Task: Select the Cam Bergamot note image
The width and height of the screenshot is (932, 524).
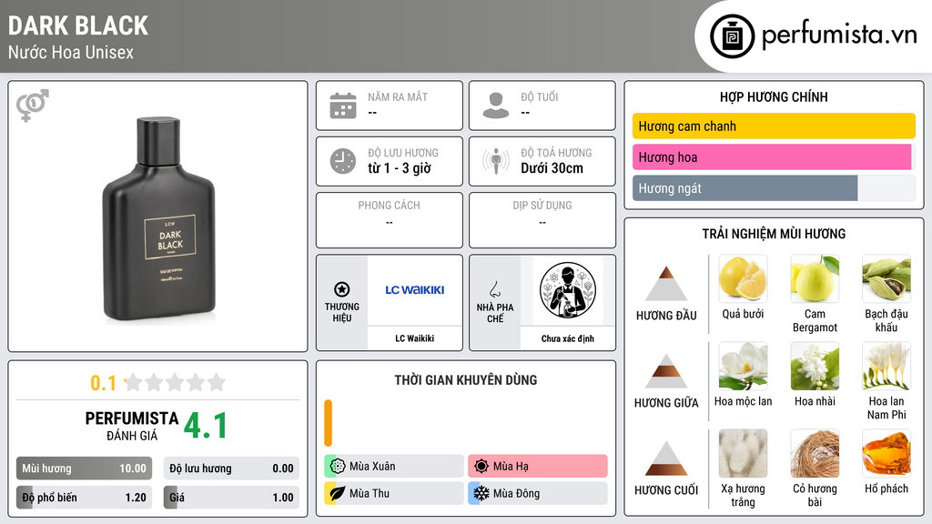Action: (815, 278)
